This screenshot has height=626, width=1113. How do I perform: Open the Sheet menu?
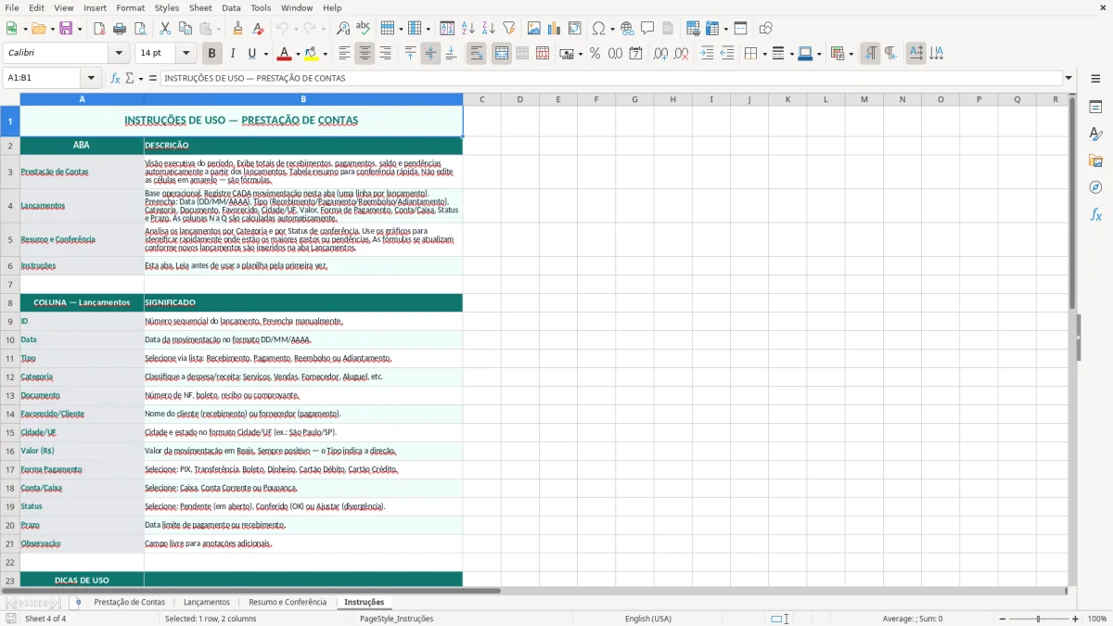pos(200,7)
